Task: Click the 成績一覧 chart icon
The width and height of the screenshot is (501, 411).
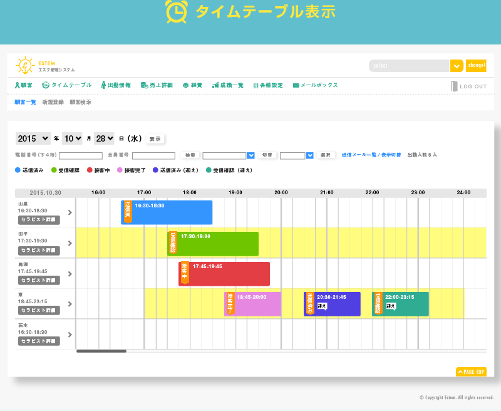Action: point(215,85)
